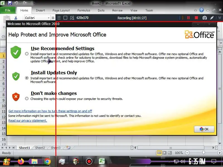The image size is (223, 167).
Task: Open the Windows Start button on taskbar
Action: [x=6, y=161]
